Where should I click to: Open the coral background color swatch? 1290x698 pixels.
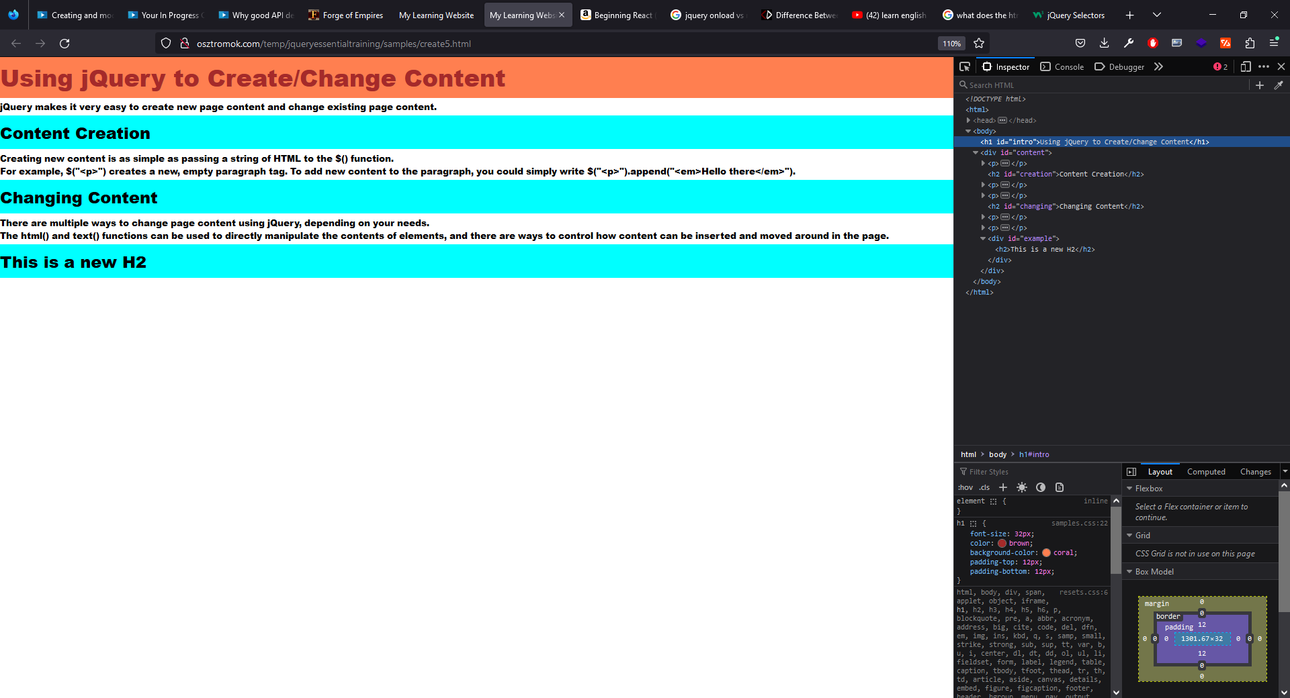[1046, 553]
